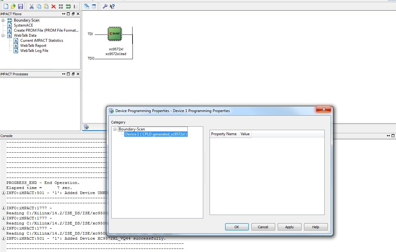This screenshot has height=252, width=396.
Task: Click the green Initialize Chain icon
Action: click(x=68, y=6)
